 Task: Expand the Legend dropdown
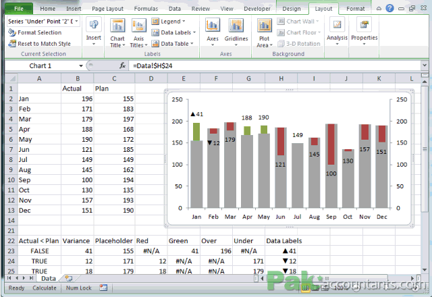[x=168, y=22]
